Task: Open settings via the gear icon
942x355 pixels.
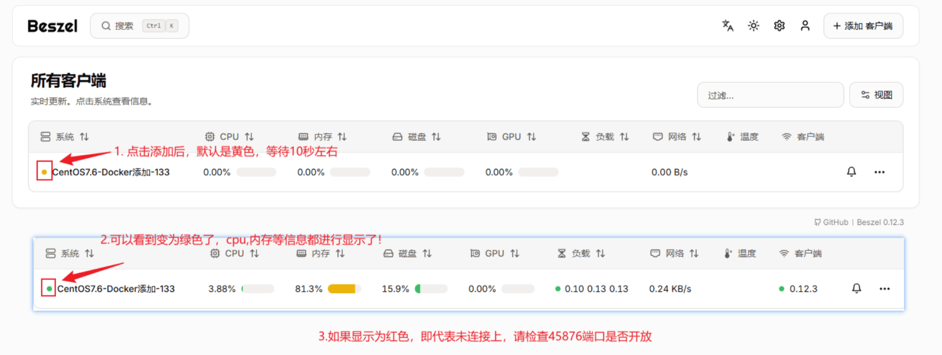Action: click(779, 26)
